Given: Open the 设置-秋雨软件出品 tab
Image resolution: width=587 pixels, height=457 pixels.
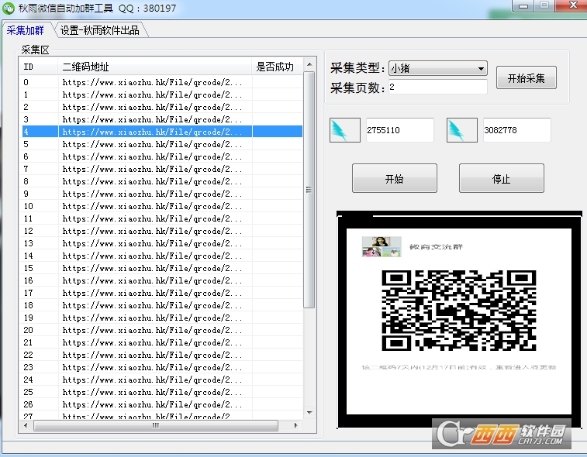Looking at the screenshot, I should [99, 30].
